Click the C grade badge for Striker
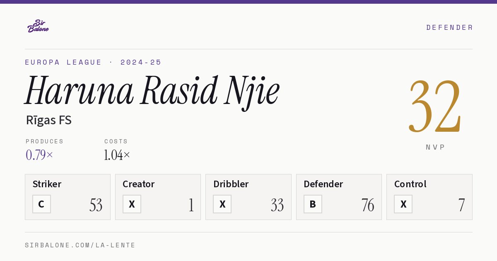The width and height of the screenshot is (497, 261). coord(41,204)
